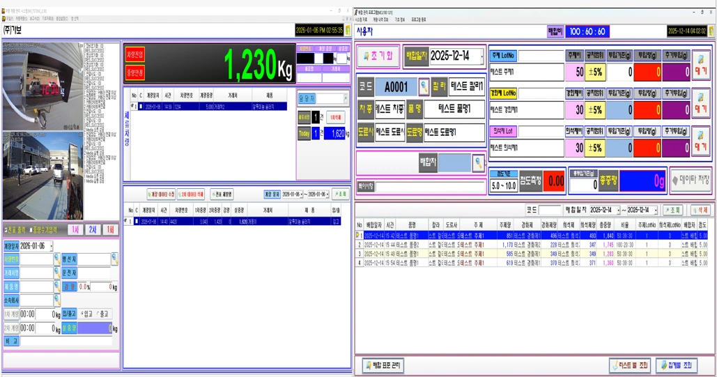Click magnifier next to 제품명 field
This screenshot has width=717, height=377.
coord(56,287)
